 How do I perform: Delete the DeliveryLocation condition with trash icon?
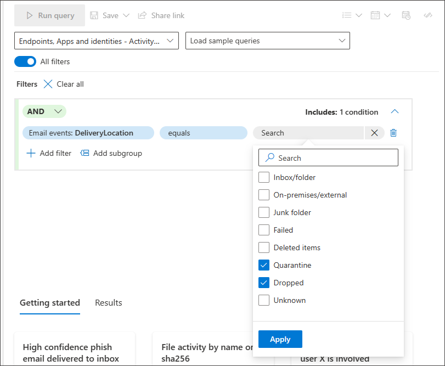[393, 133]
